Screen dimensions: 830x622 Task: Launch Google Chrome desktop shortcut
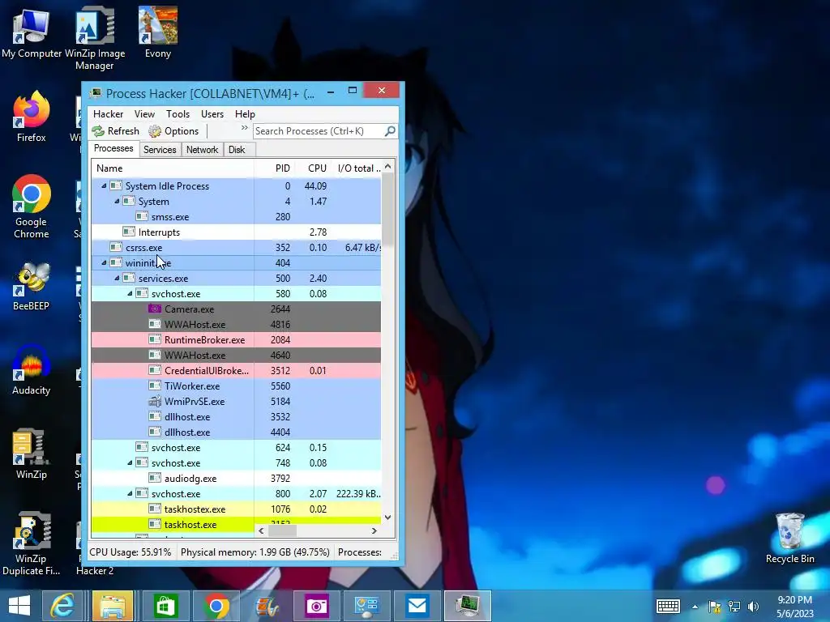[32, 207]
